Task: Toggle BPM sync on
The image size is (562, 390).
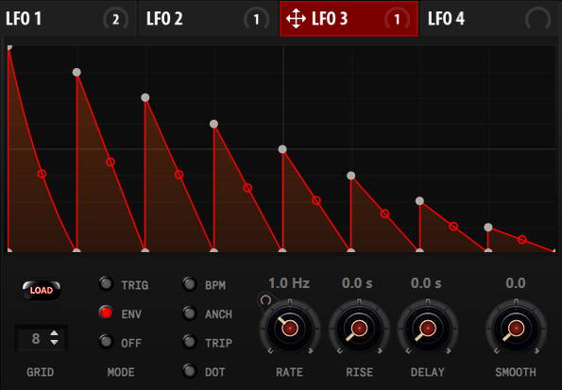Action: pos(189,284)
